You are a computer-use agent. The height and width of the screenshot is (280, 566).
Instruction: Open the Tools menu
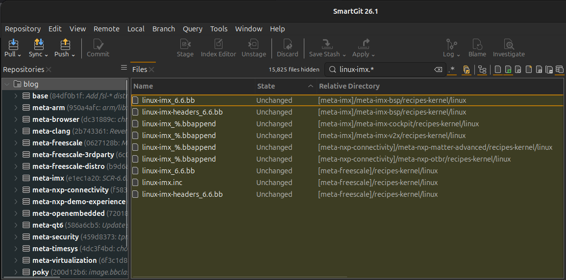tap(219, 29)
